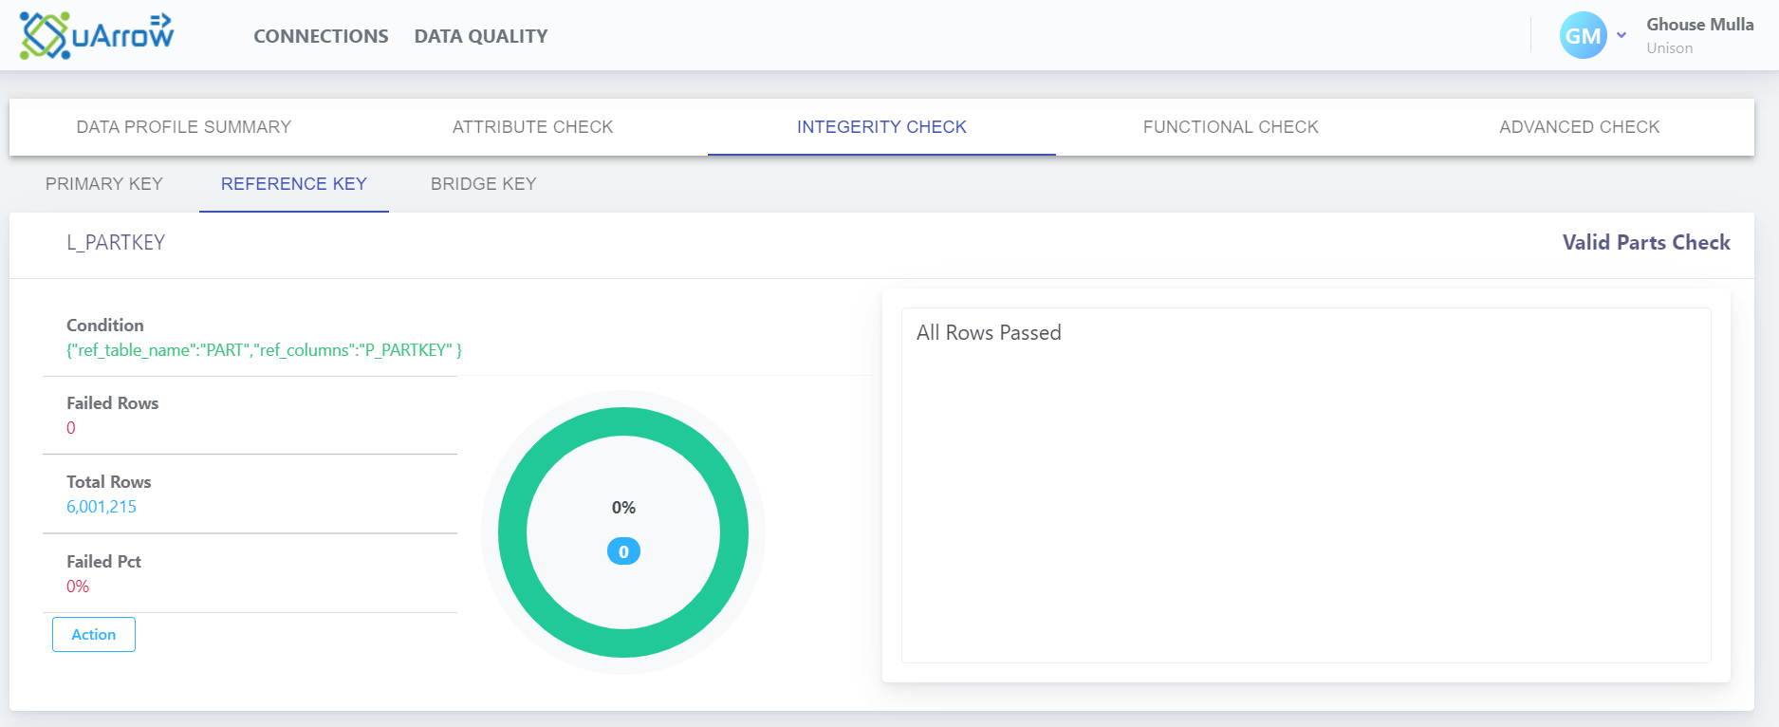Image resolution: width=1779 pixels, height=727 pixels.
Task: Click the Ghouse Mulla user name
Action: pos(1700,25)
